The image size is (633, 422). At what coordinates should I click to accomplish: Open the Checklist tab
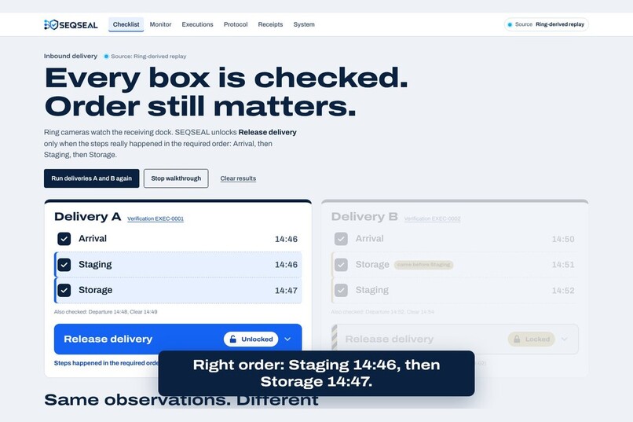coord(126,24)
